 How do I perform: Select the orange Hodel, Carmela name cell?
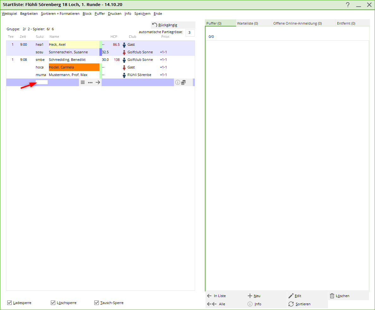(74, 67)
